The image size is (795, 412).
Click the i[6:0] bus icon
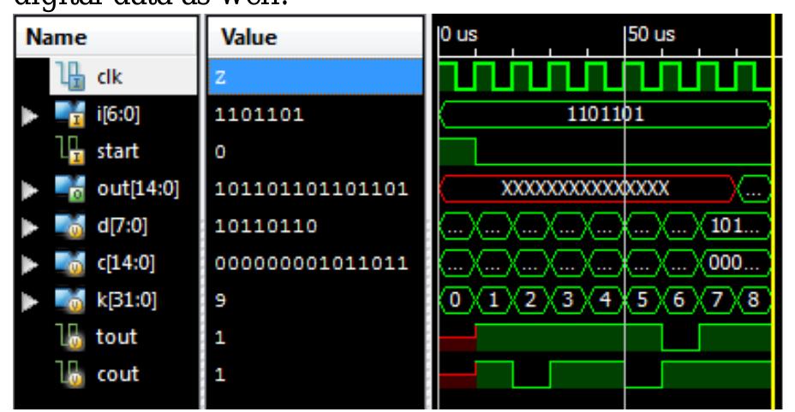point(70,115)
